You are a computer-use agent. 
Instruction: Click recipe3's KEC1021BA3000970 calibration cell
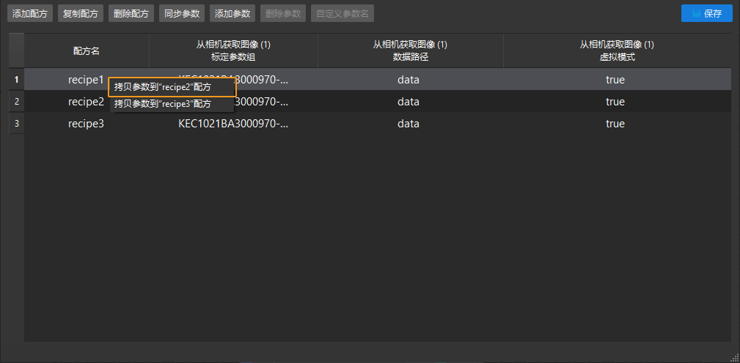pyautogui.click(x=233, y=124)
